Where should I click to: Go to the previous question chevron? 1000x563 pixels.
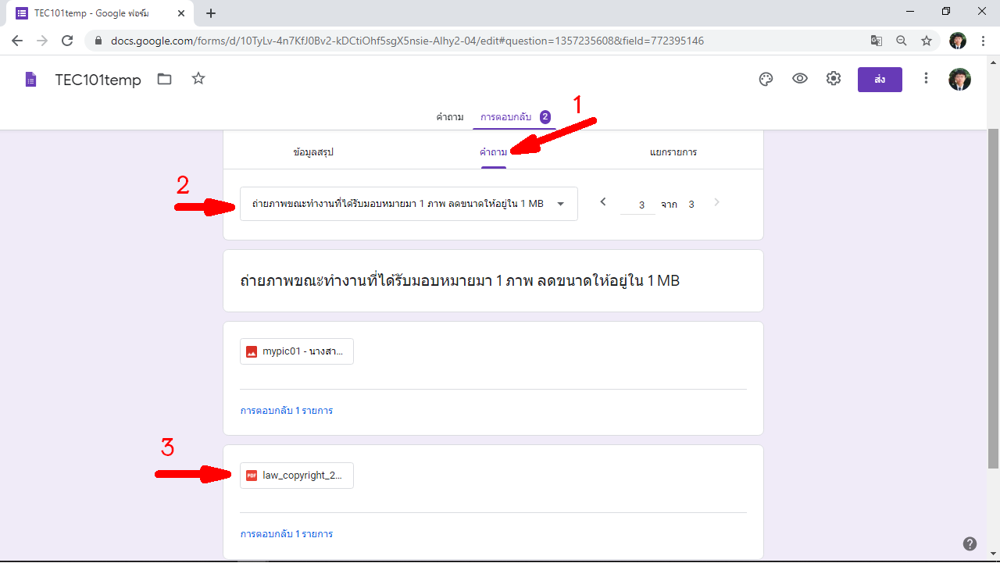(x=603, y=202)
